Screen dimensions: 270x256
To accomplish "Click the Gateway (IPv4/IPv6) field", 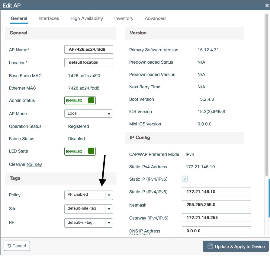I will point(216,217).
